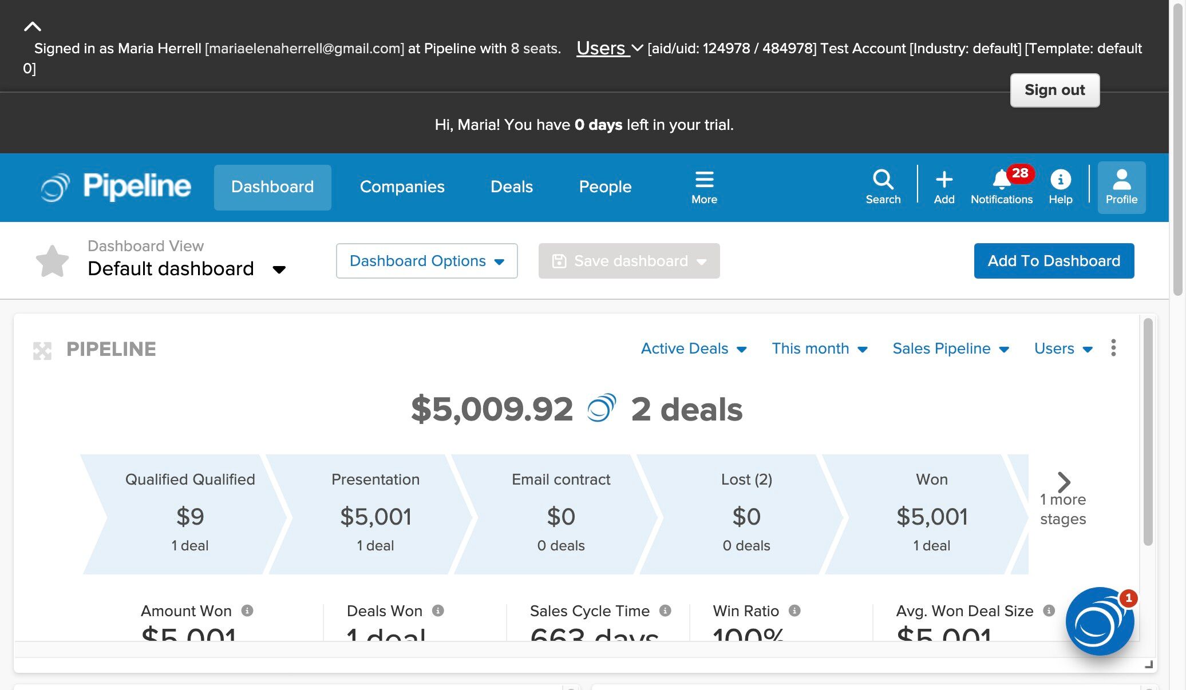Show more pipeline stages arrow
The image size is (1186, 690).
click(1064, 482)
